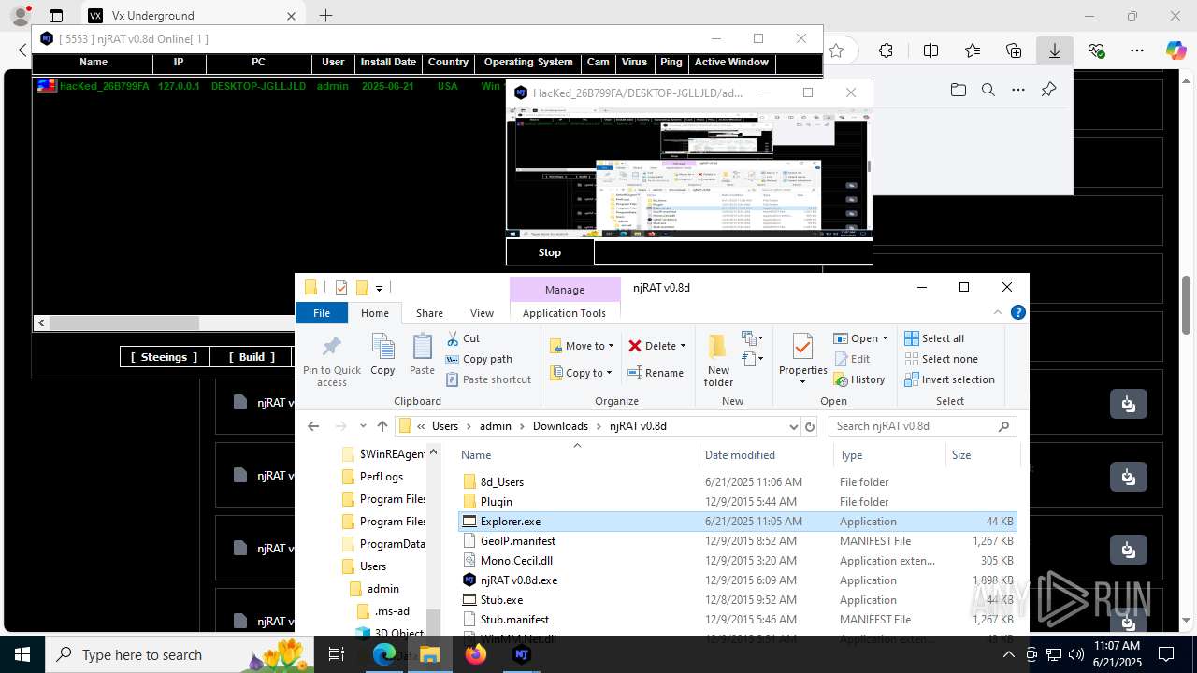This screenshot has width=1197, height=673.
Task: Open recent locations dropdown arrow
Action: [362, 426]
